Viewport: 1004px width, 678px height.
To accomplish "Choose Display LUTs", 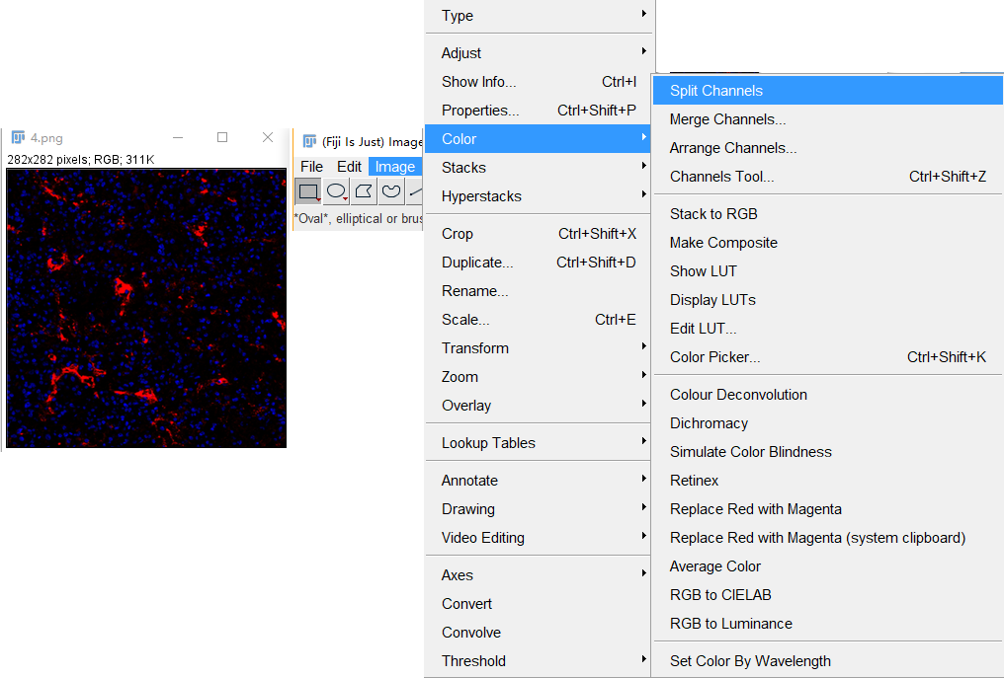I will [x=828, y=300].
